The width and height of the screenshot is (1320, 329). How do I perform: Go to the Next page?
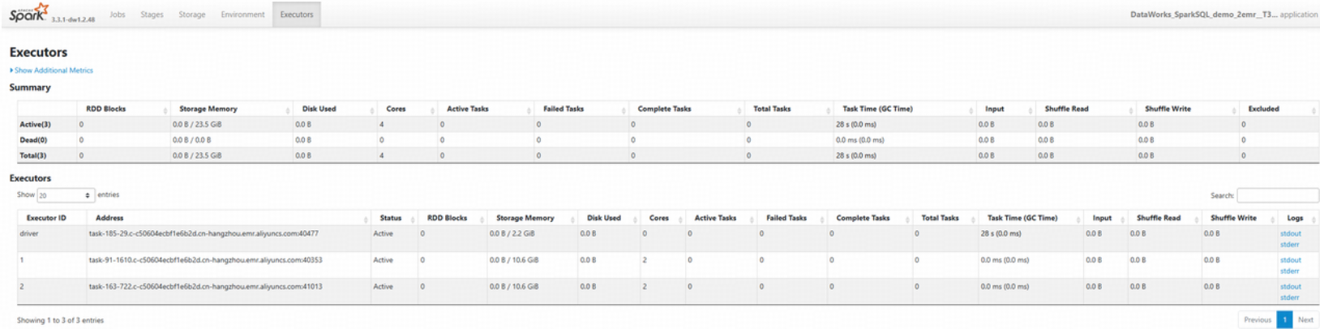[1305, 320]
